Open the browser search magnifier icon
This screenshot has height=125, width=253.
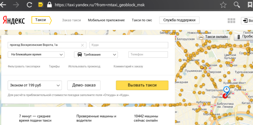(237, 5)
